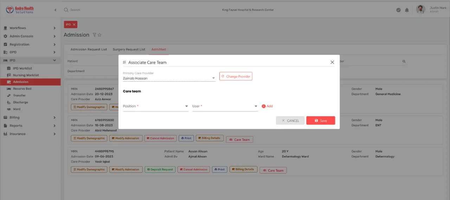Click the IPD bed icon
Image resolution: width=450 pixels, height=200 pixels.
coord(5,60)
